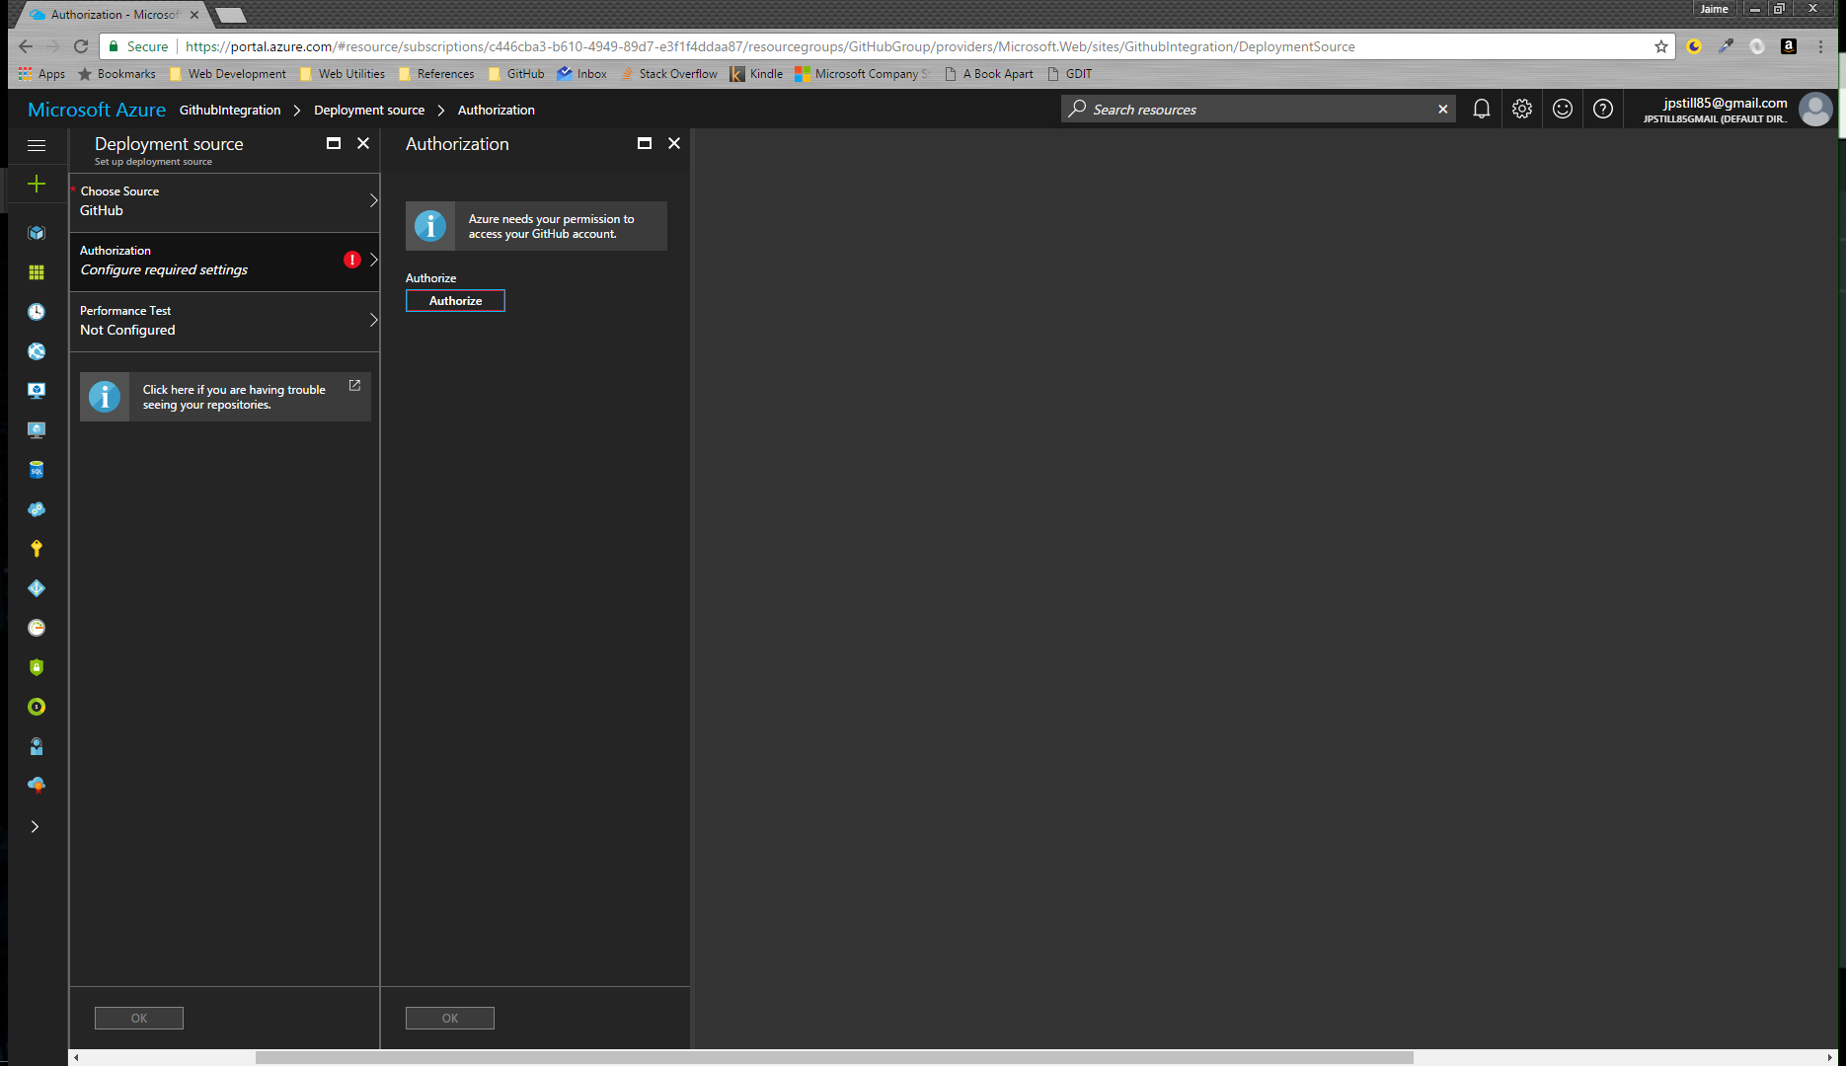Image resolution: width=1846 pixels, height=1066 pixels.
Task: Open the Recent clock icon in sidebar
Action: coord(37,312)
